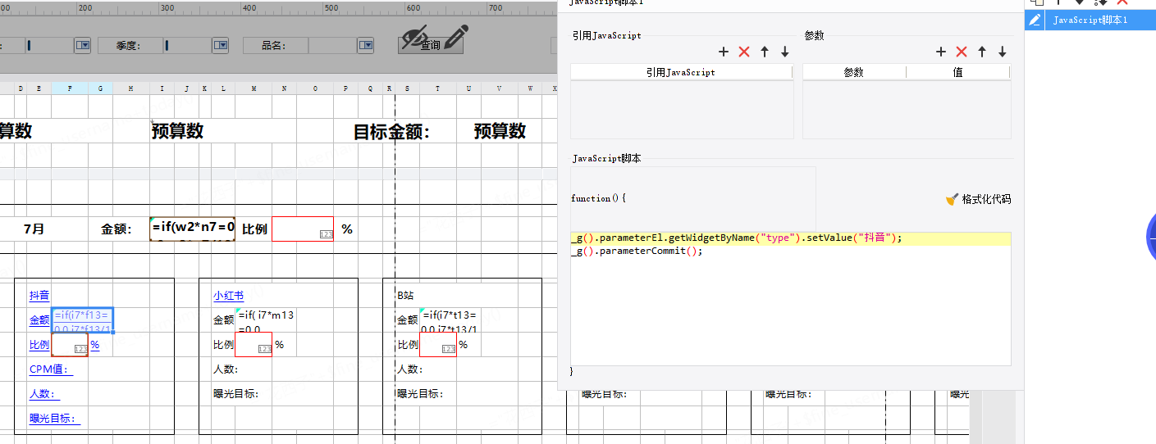The height and width of the screenshot is (444, 1156).
Task: Select JavaScript脚本1 in the event list
Action: (x=1090, y=20)
